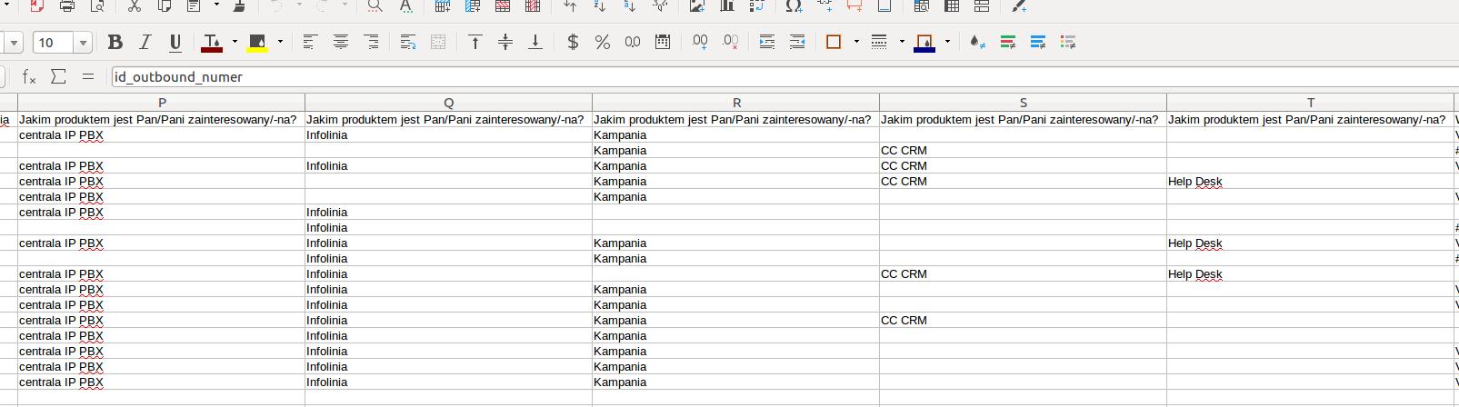Format cells as Date calendar icon

click(x=663, y=42)
